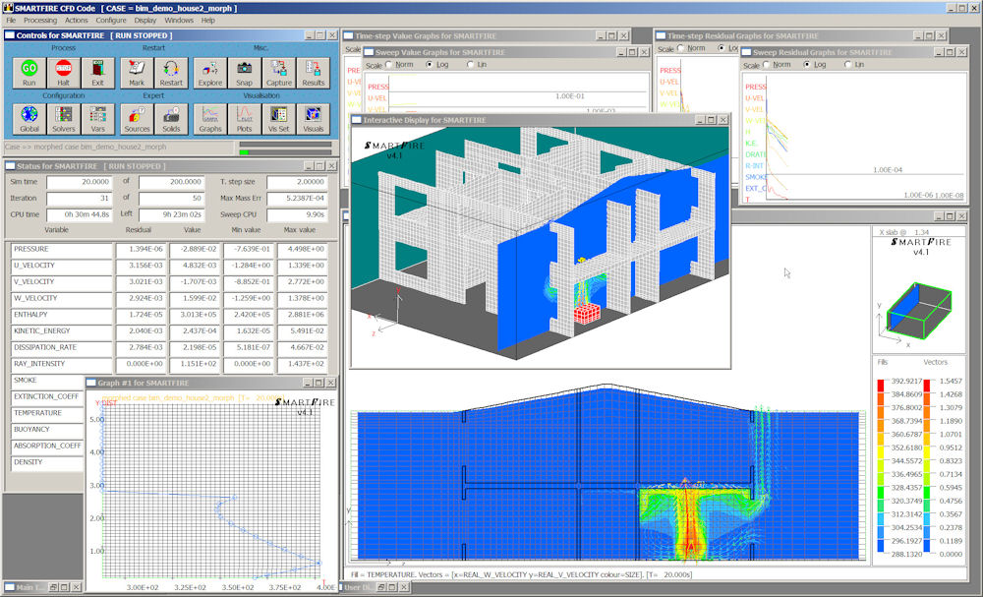Select the ENTHALPY variable row

click(x=61, y=315)
